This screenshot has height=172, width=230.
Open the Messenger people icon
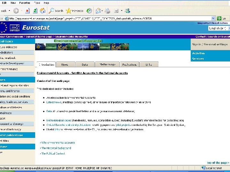[x=127, y=11]
